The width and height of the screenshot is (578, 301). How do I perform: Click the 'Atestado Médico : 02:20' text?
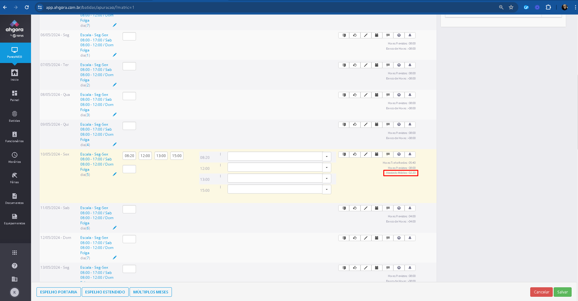click(401, 173)
